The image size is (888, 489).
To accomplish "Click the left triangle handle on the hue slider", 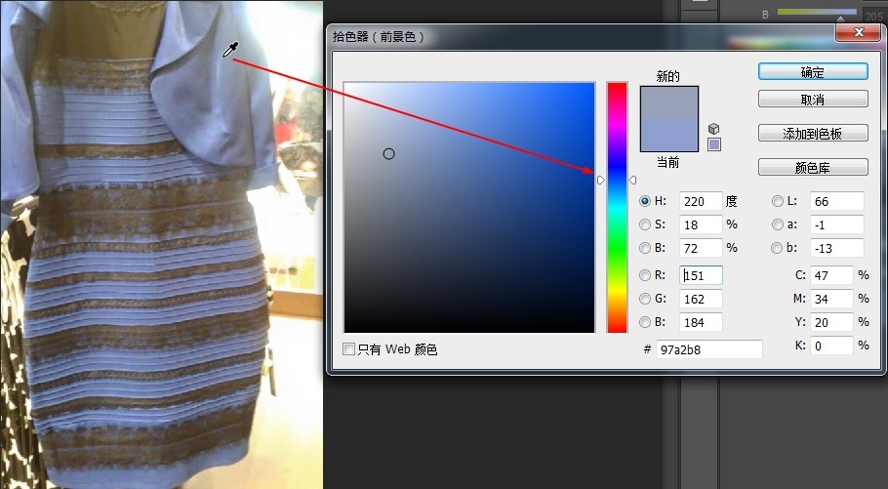I will pyautogui.click(x=600, y=180).
